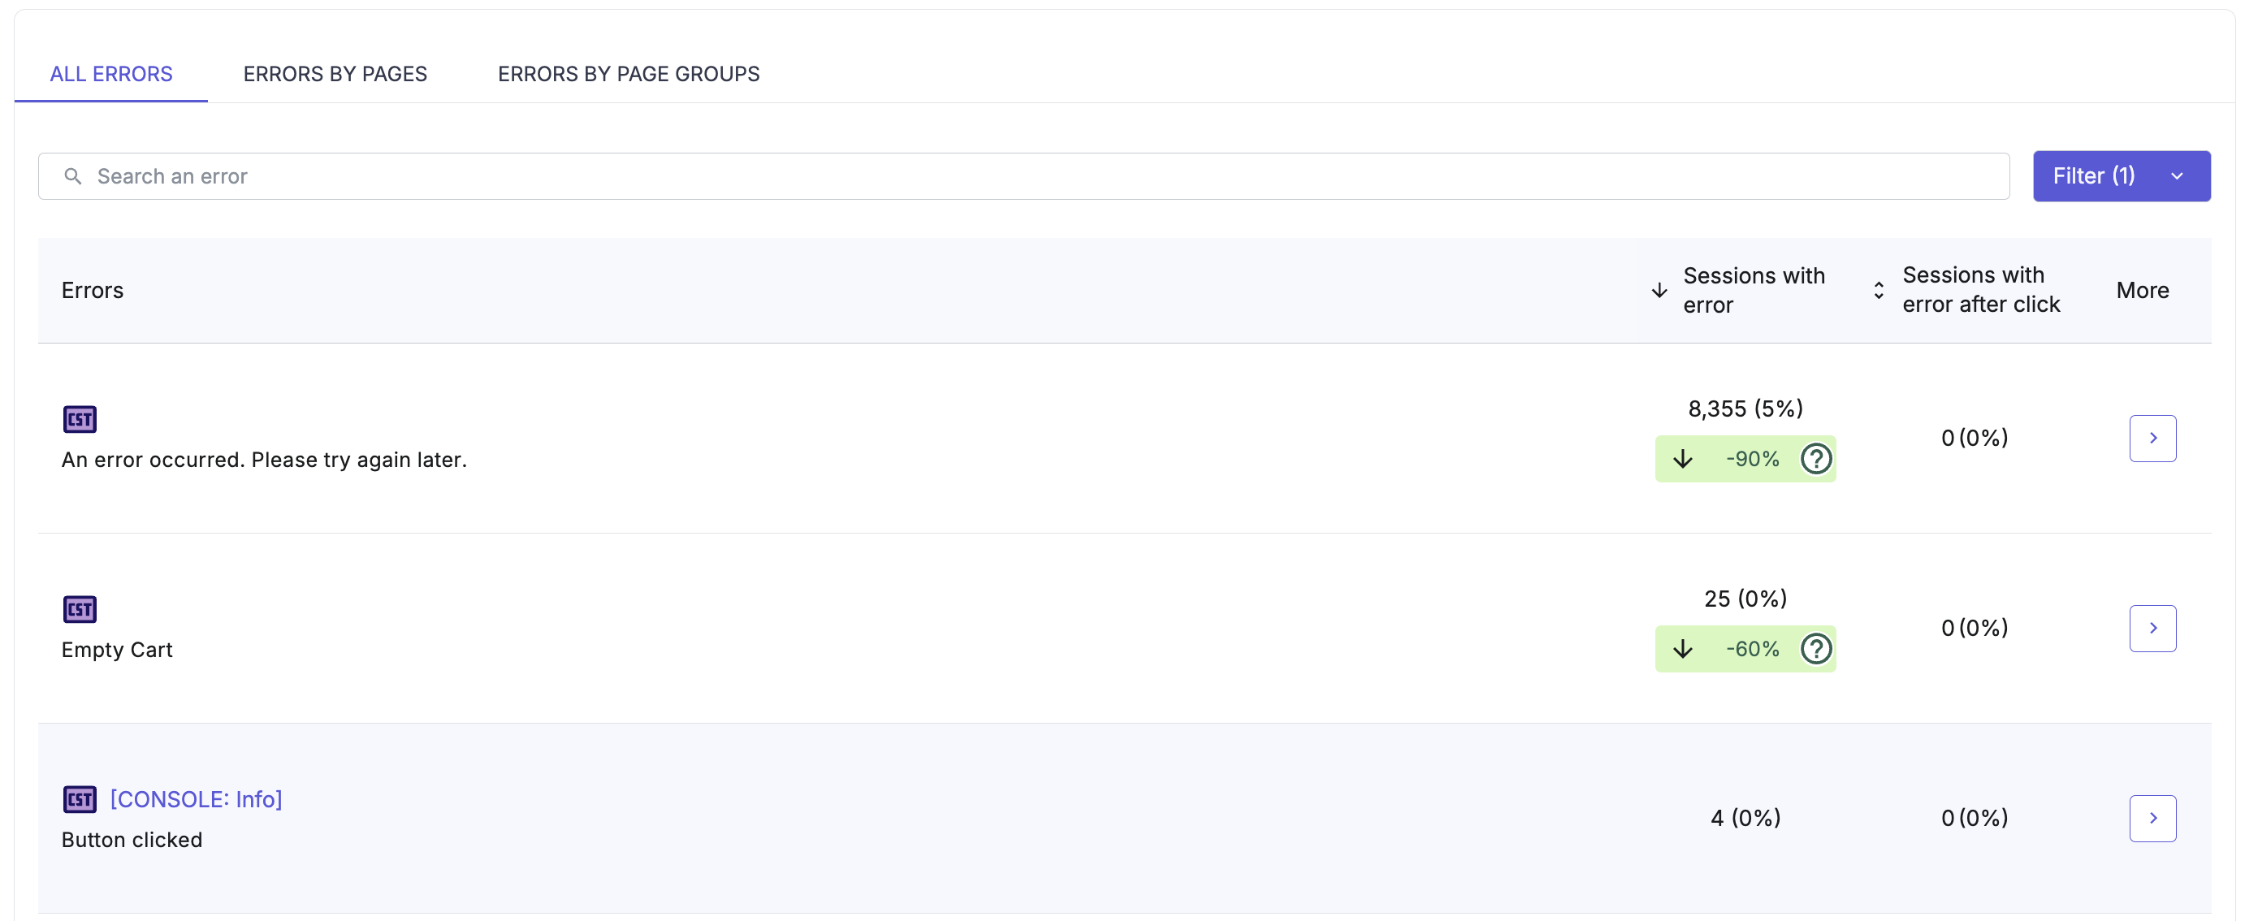Screen dimensions: 2245x921
Task: Click the Search an error input field
Action: pyautogui.click(x=1023, y=176)
